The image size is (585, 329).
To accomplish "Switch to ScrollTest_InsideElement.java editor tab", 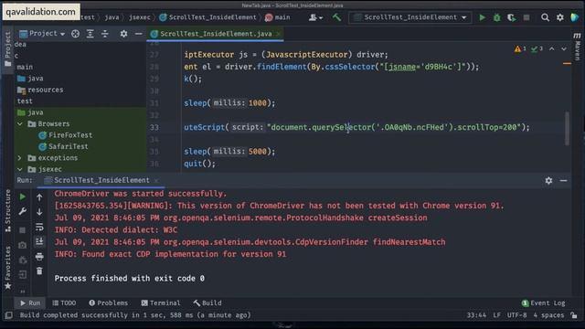I will (x=216, y=34).
